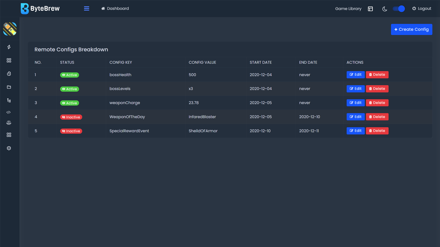
Task: Click the SheildOFArmor config value
Action: (203, 131)
